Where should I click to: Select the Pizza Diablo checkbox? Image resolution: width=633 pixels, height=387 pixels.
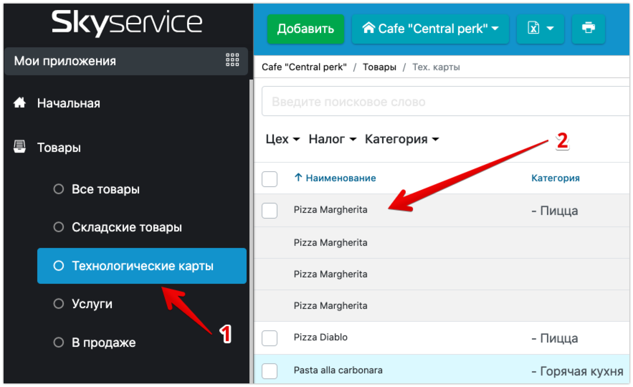pos(270,338)
